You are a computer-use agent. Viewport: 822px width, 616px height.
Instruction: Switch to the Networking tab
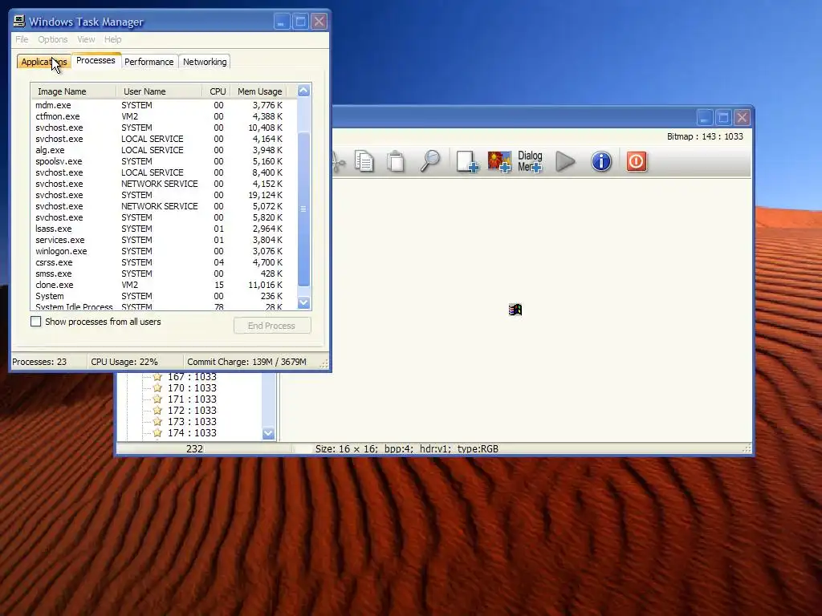pyautogui.click(x=205, y=62)
